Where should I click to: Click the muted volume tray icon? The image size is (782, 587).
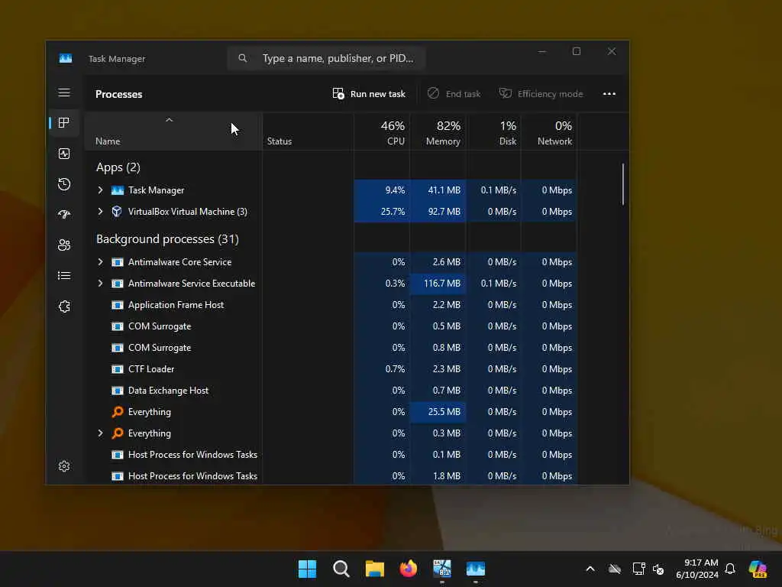658,569
